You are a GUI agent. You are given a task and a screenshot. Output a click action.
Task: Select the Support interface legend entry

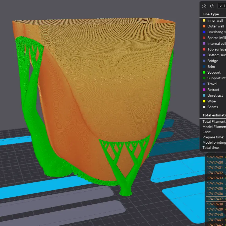tap(216, 78)
